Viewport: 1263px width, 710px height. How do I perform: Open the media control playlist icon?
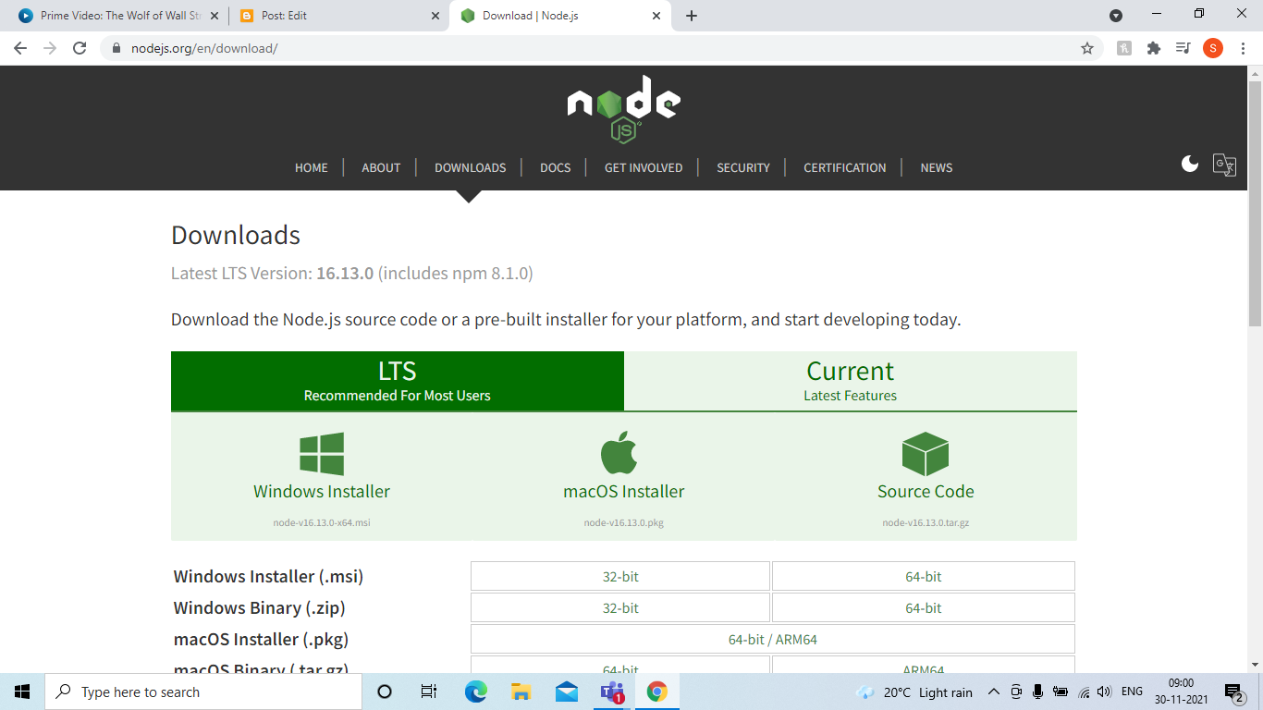click(x=1183, y=48)
